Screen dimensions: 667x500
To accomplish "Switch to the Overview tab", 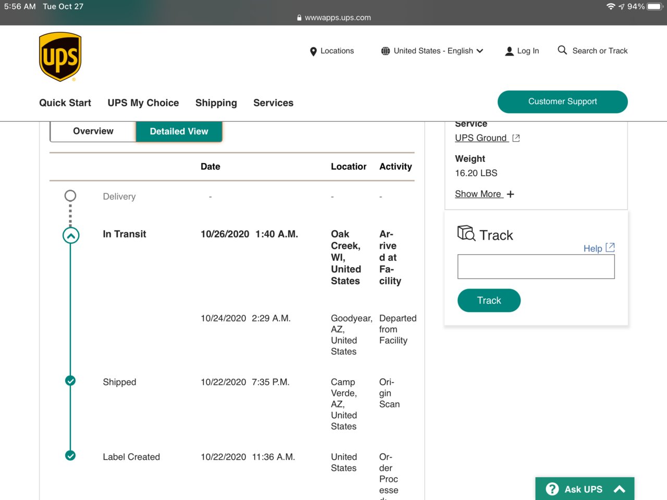I will point(93,131).
